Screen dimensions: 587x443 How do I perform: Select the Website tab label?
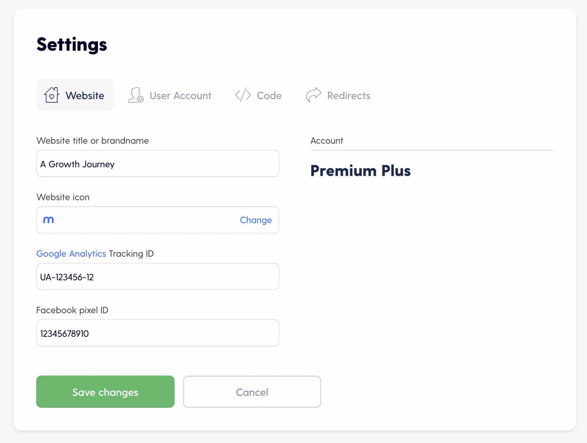[85, 96]
